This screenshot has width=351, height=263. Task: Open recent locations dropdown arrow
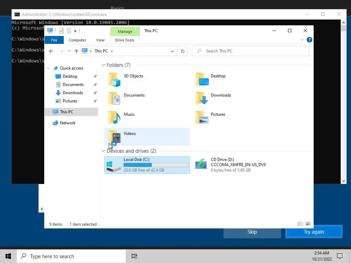click(x=69, y=51)
